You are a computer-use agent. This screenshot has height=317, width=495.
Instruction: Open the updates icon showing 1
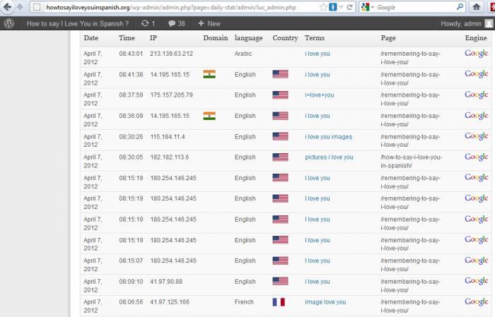click(148, 23)
